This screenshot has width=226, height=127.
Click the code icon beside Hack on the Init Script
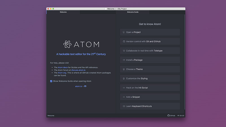pos(124,88)
